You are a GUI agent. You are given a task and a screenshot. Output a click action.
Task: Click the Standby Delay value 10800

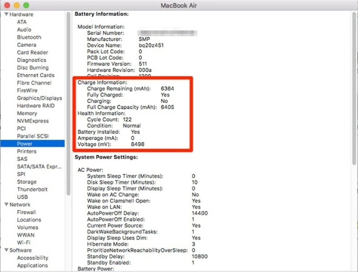coord(199,256)
